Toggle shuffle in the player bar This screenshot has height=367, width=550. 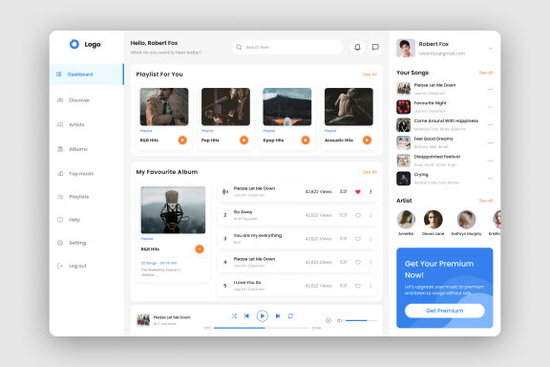click(234, 316)
